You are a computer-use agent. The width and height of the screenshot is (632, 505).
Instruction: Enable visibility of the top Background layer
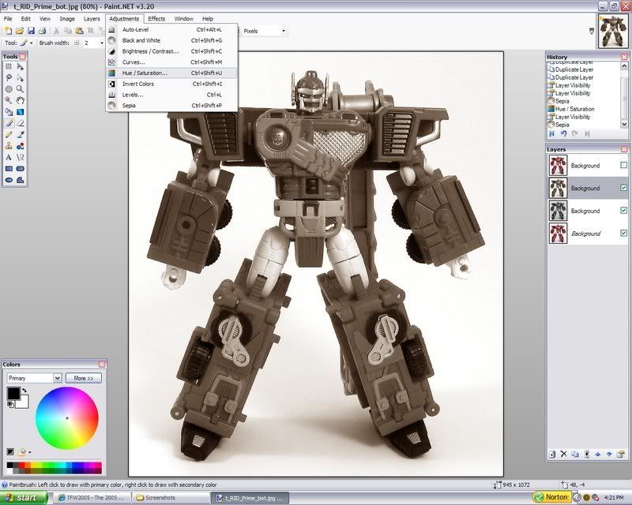point(624,166)
